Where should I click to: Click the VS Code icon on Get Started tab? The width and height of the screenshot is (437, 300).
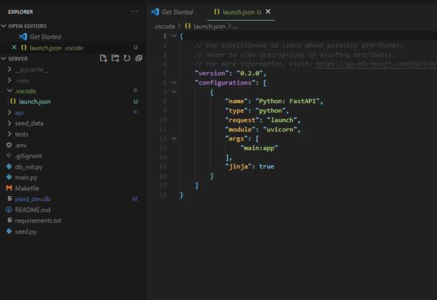[x=155, y=12]
